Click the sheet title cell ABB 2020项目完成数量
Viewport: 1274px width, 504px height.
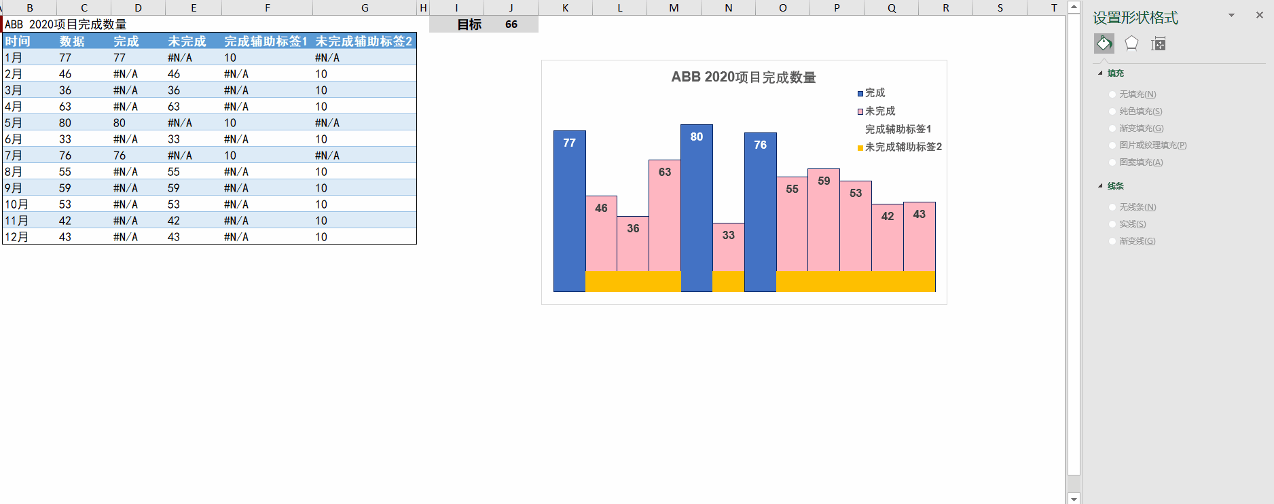pos(66,24)
